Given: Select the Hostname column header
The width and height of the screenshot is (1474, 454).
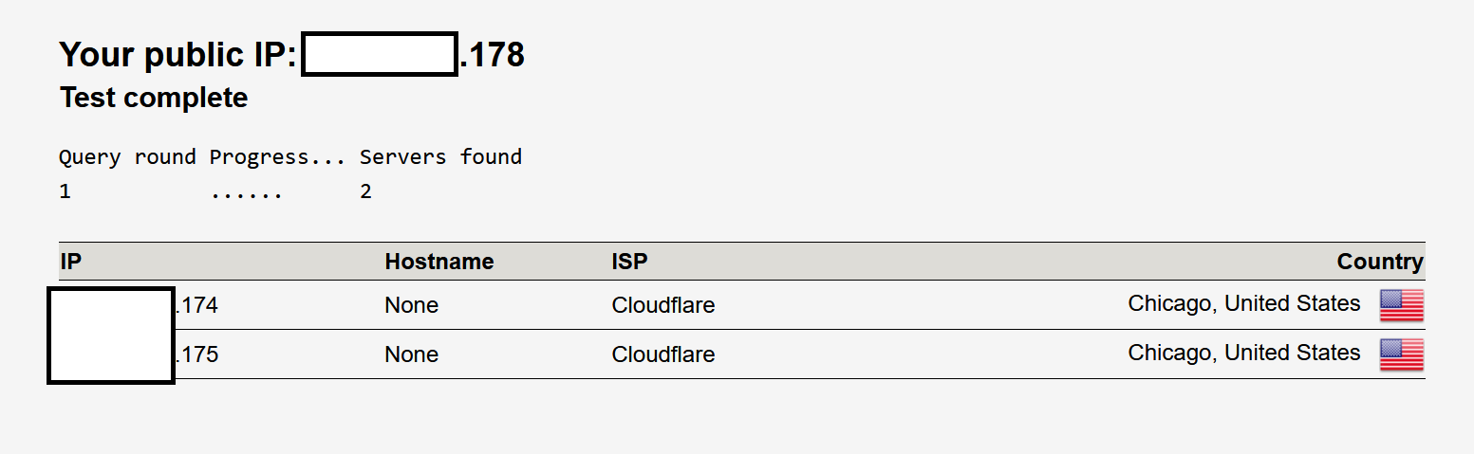Looking at the screenshot, I should pyautogui.click(x=438, y=262).
